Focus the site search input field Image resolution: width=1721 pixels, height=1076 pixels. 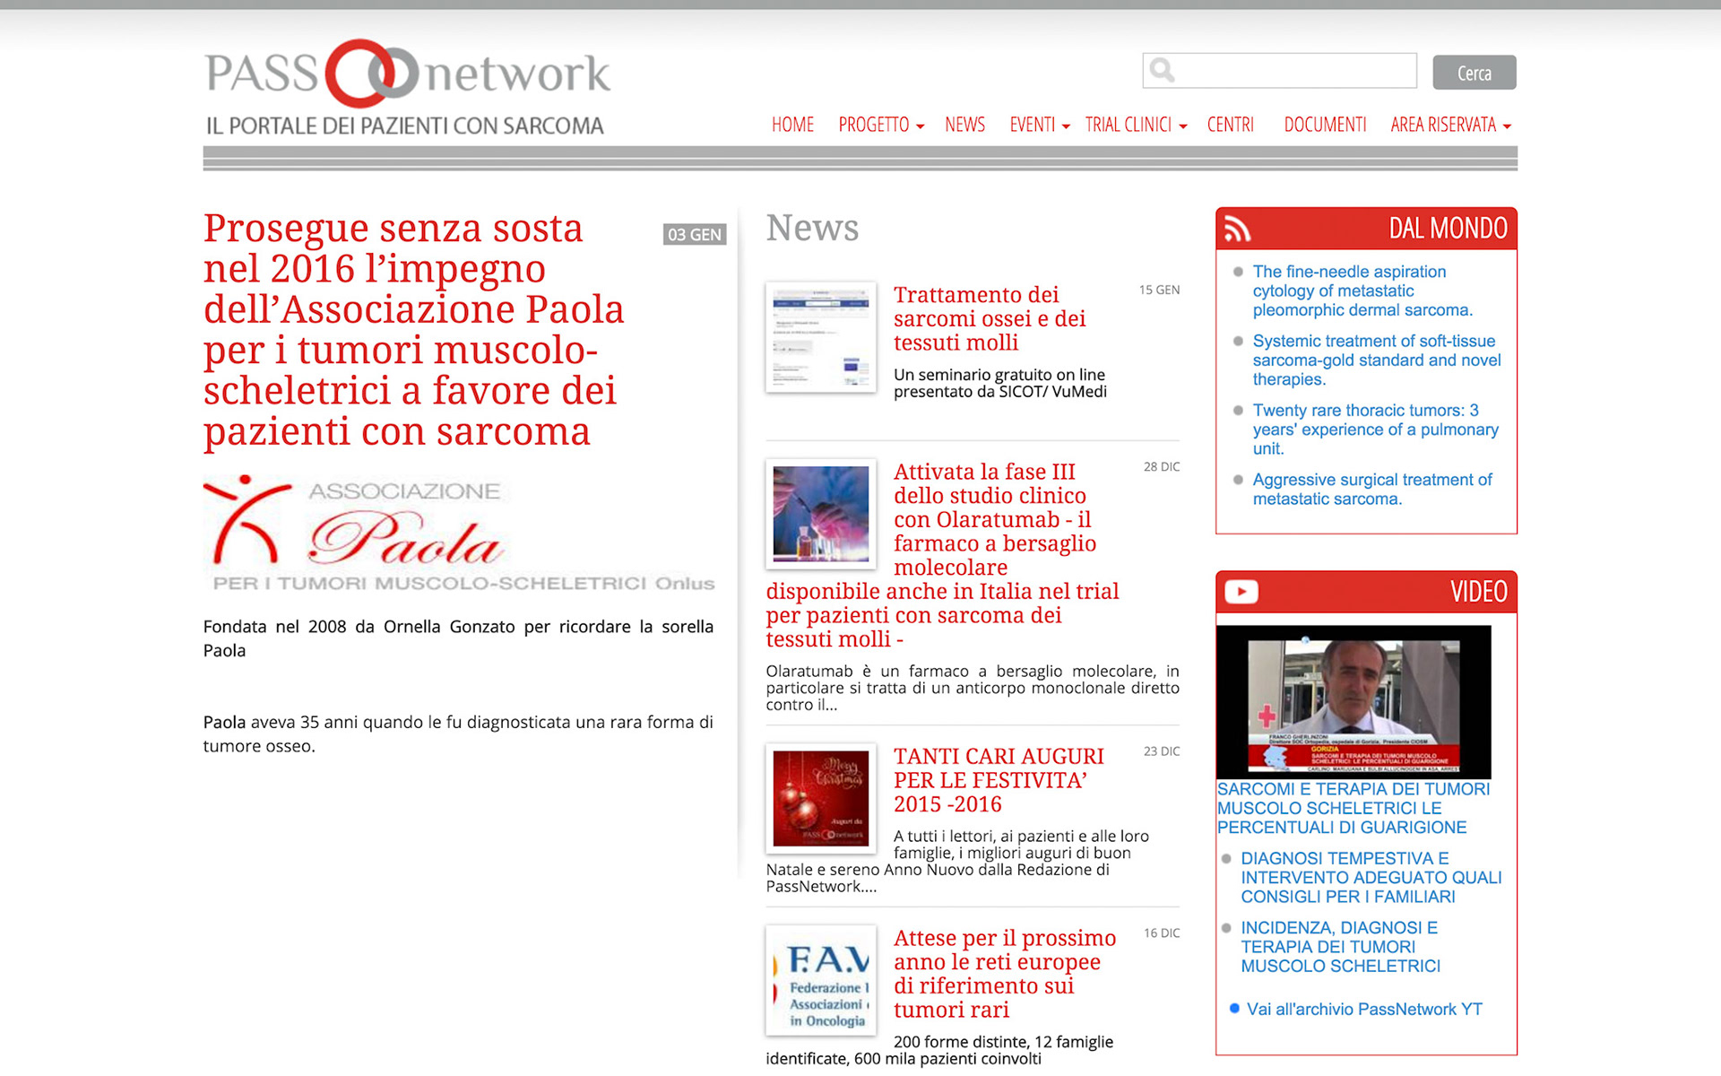(x=1279, y=70)
